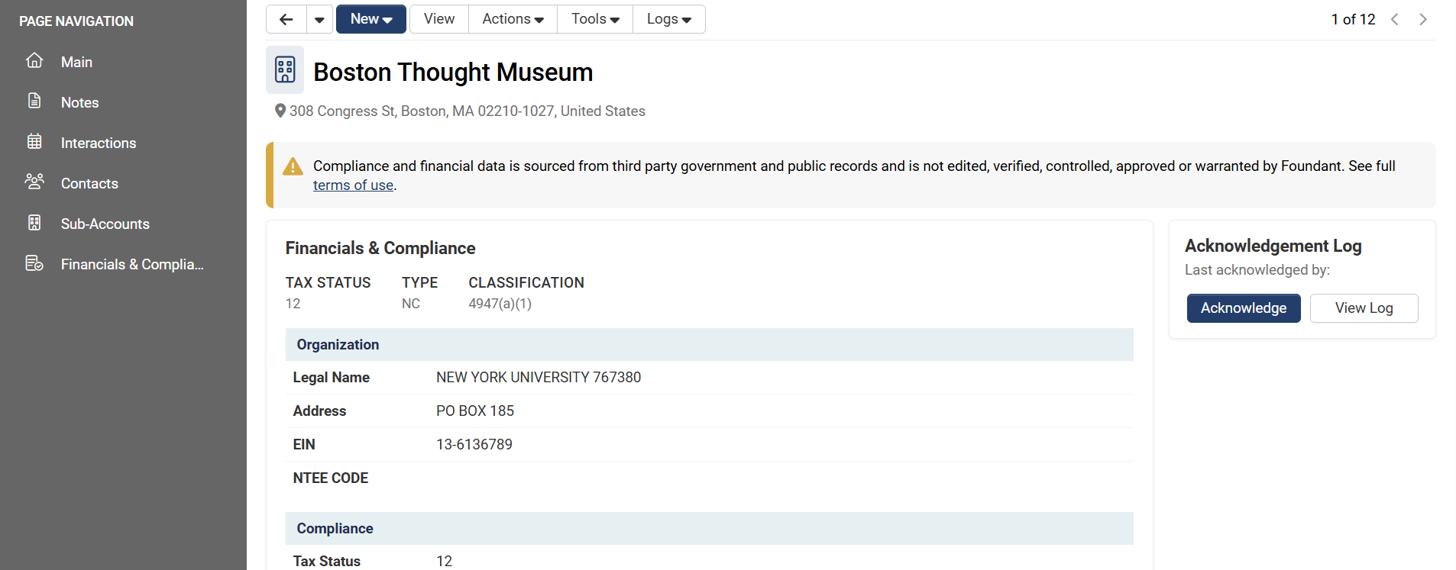This screenshot has width=1456, height=570.
Task: Click the Contacts people icon
Action: coord(34,182)
